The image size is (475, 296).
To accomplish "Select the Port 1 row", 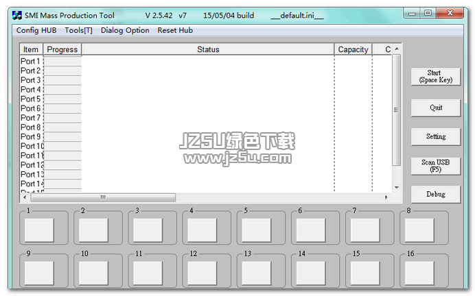I will click(x=206, y=61).
